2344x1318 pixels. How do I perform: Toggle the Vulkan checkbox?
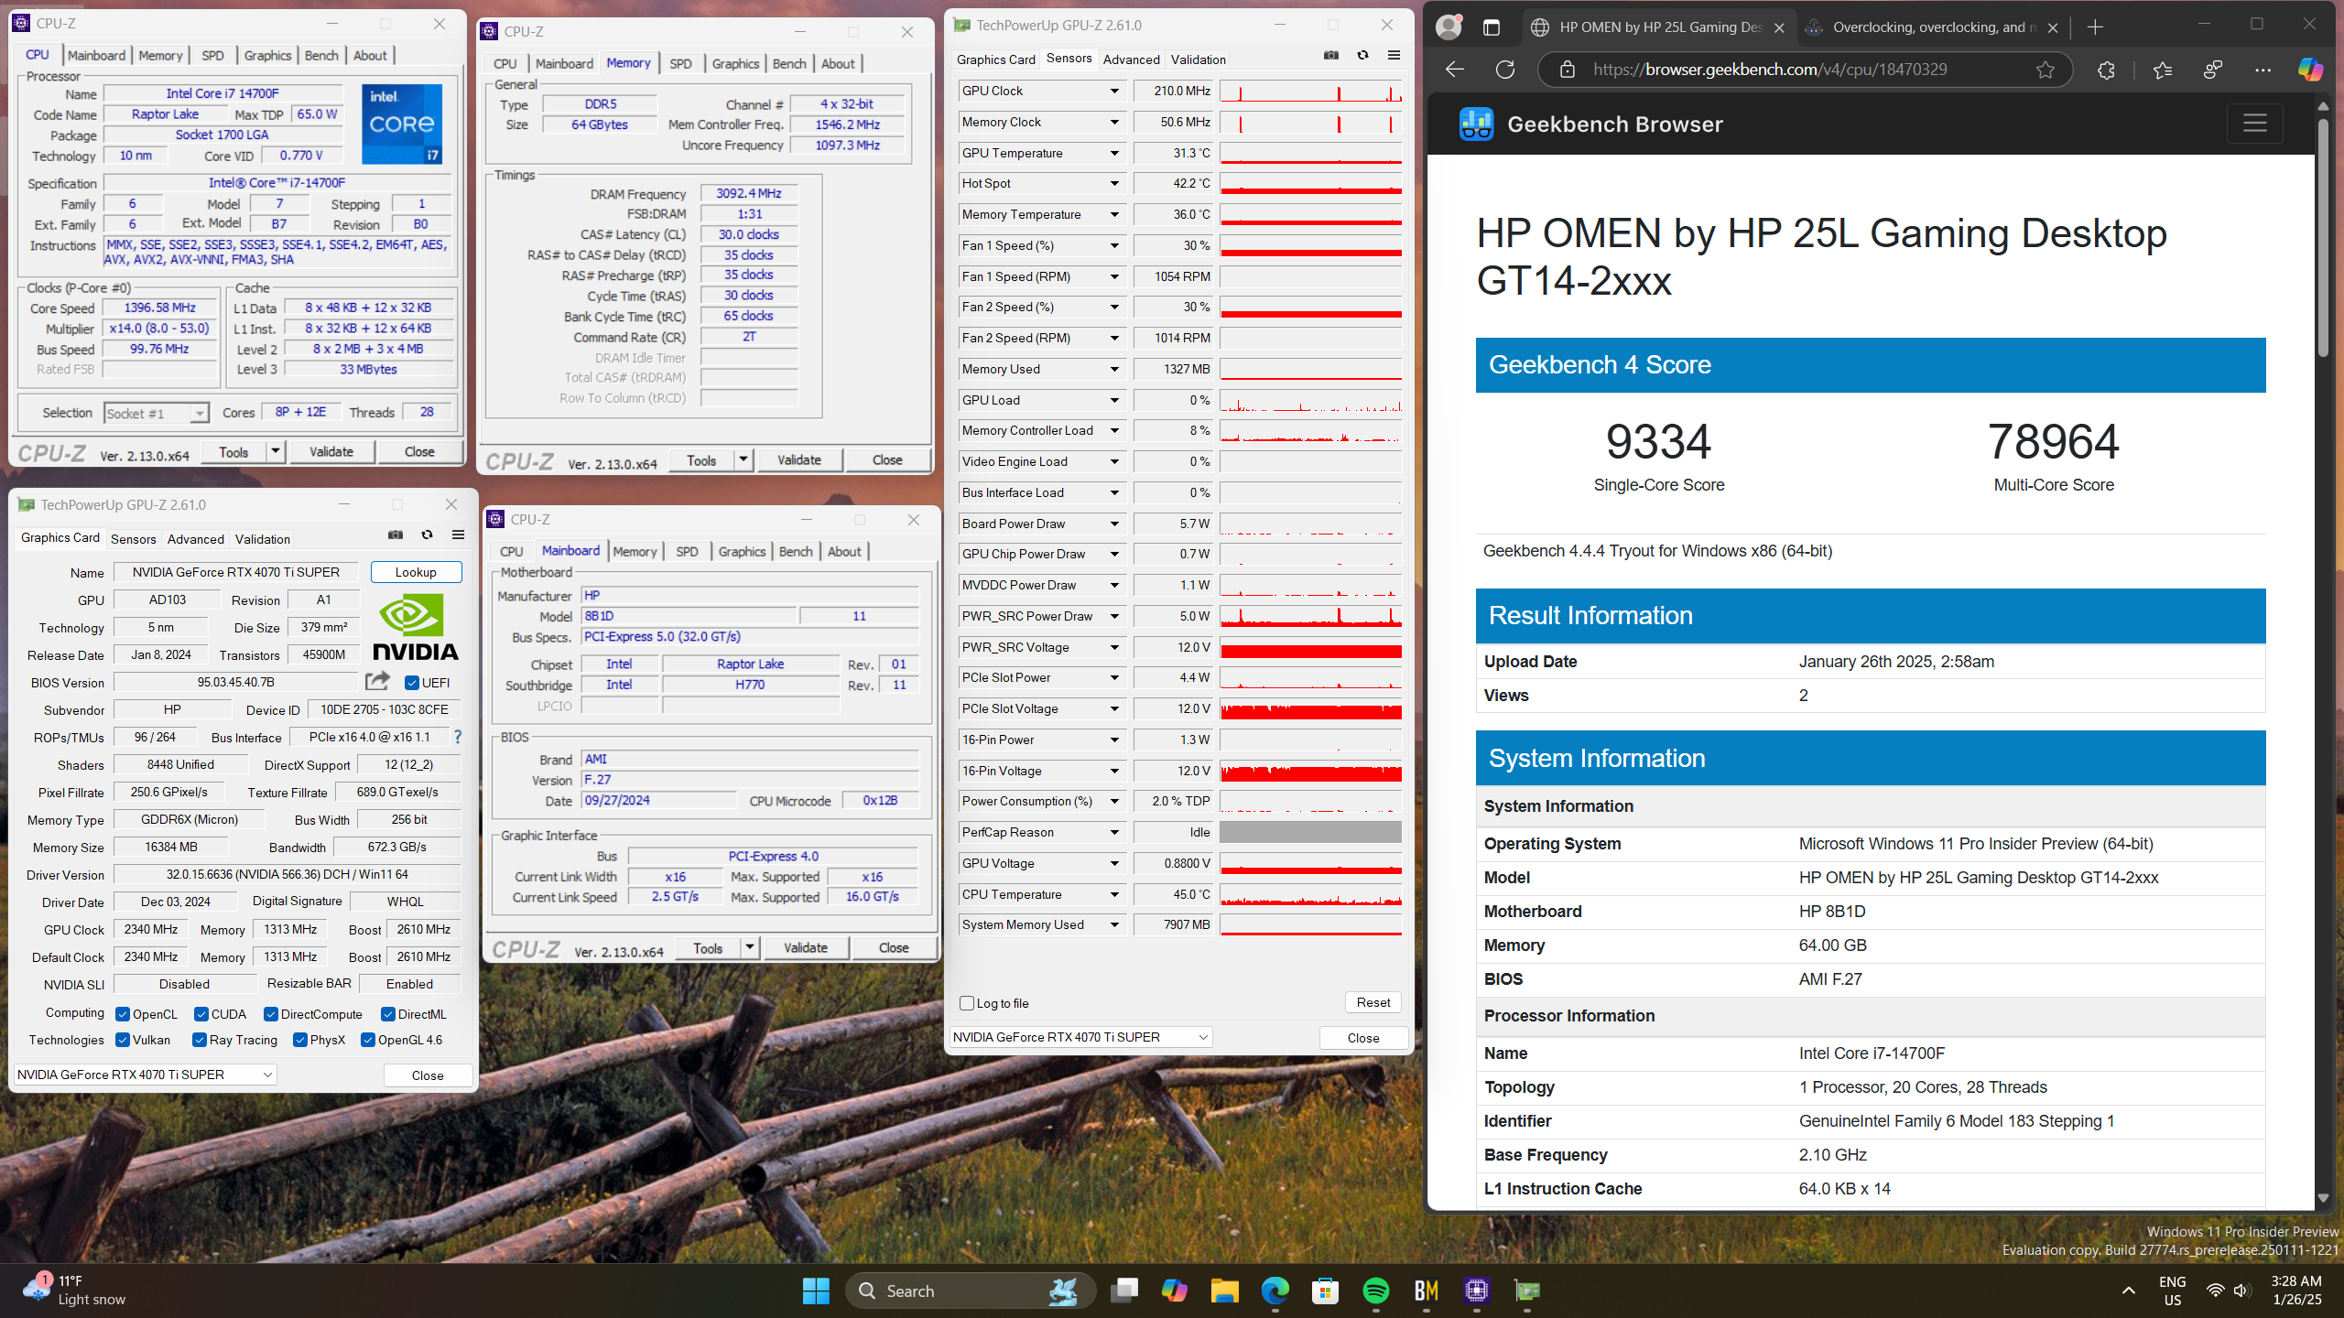123,1040
